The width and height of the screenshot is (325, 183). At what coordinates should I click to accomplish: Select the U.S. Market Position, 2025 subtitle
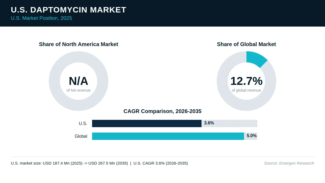click(41, 18)
